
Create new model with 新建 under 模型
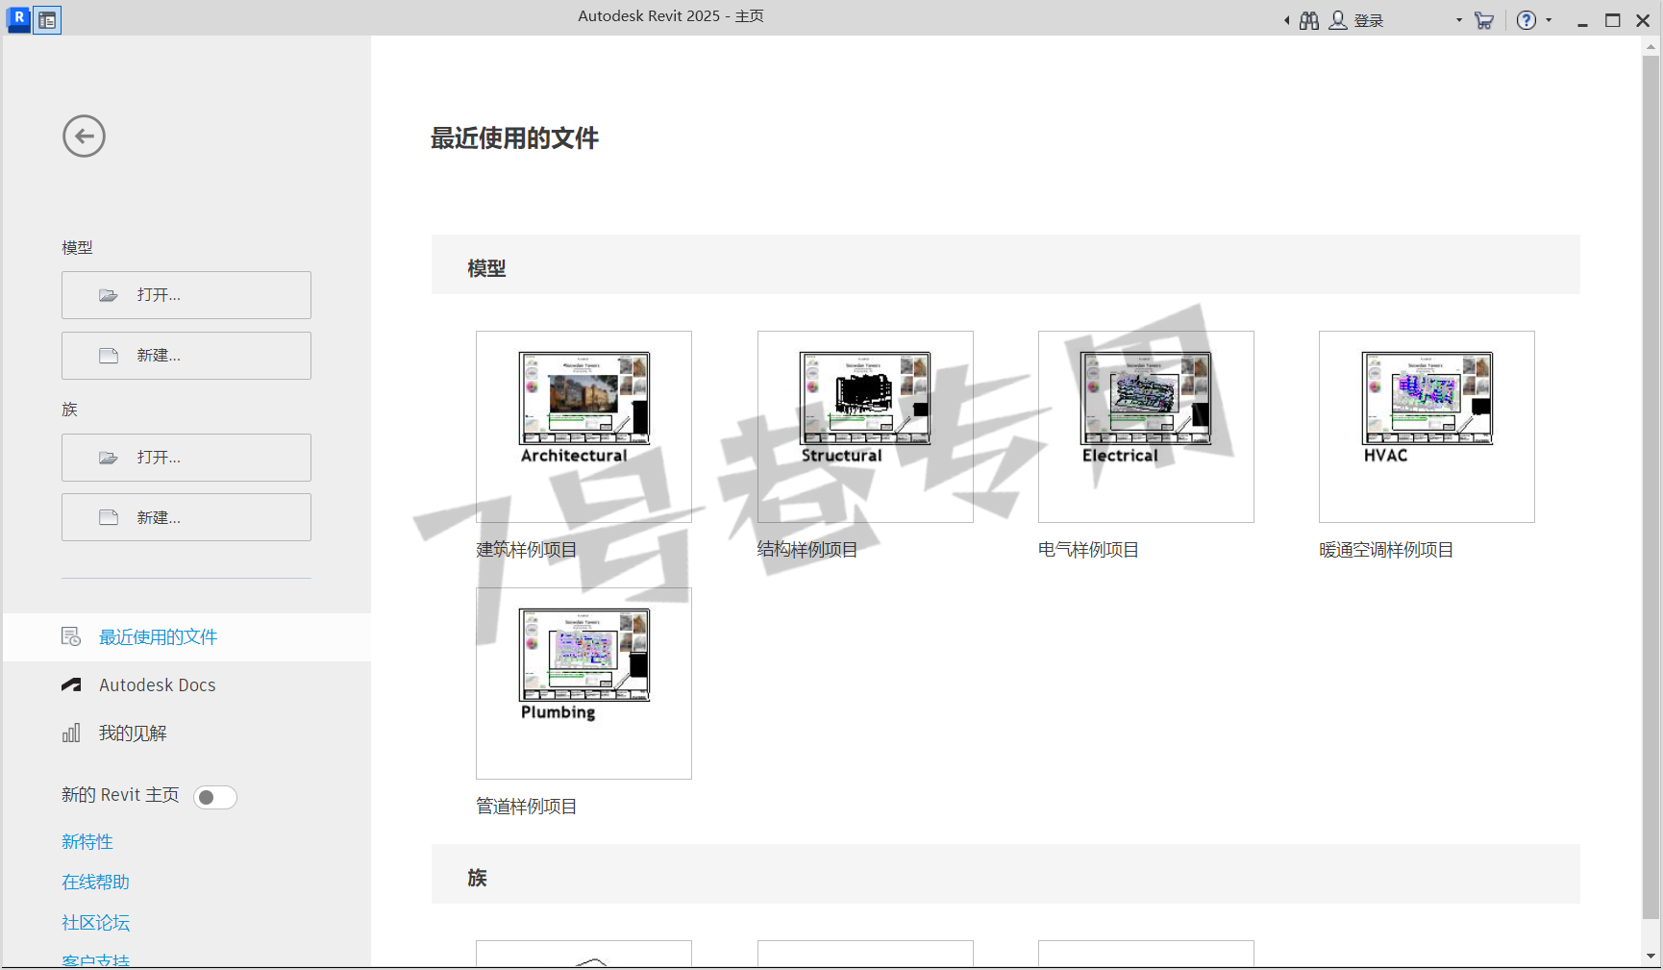(186, 356)
